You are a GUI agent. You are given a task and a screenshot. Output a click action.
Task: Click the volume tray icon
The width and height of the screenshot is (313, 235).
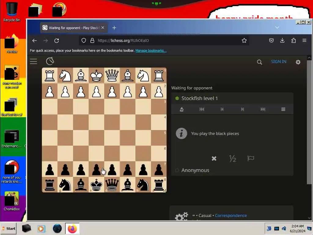point(284,228)
